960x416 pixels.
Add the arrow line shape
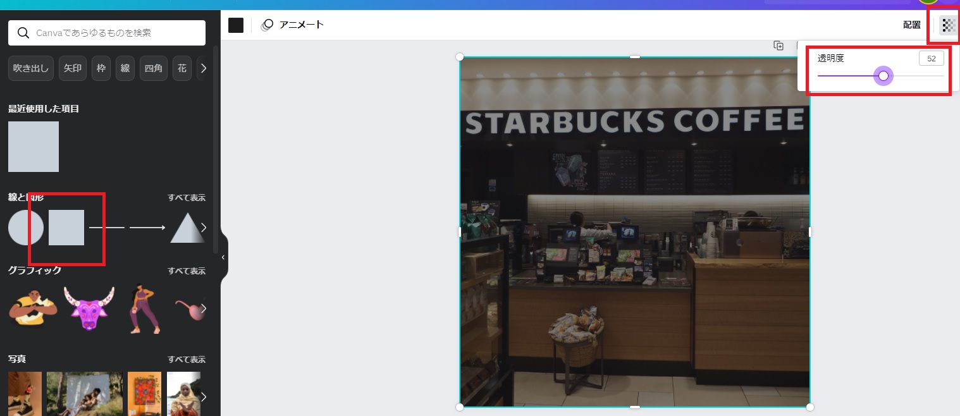[147, 228]
